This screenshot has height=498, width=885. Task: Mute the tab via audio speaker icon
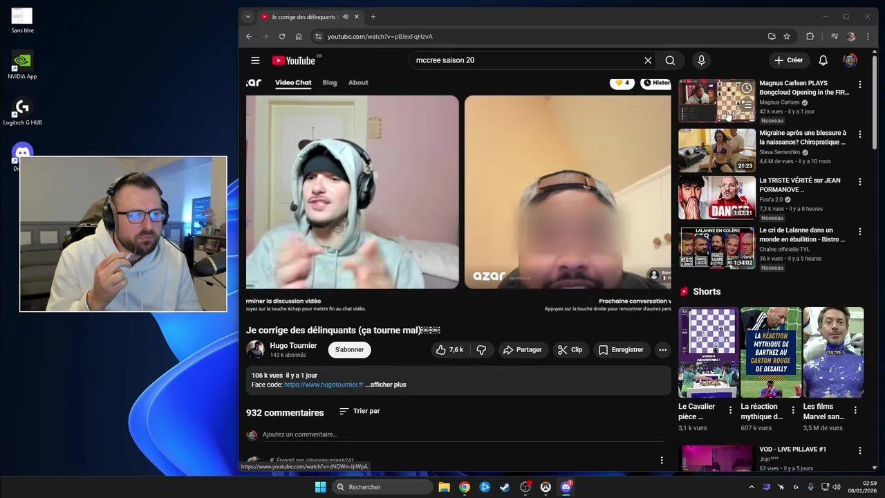[345, 17]
